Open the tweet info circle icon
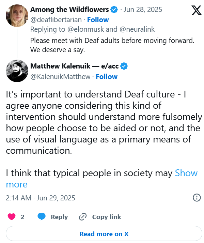The width and height of the screenshot is (204, 243). point(197,198)
